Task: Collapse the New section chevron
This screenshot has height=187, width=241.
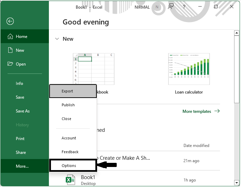Action: [57, 39]
